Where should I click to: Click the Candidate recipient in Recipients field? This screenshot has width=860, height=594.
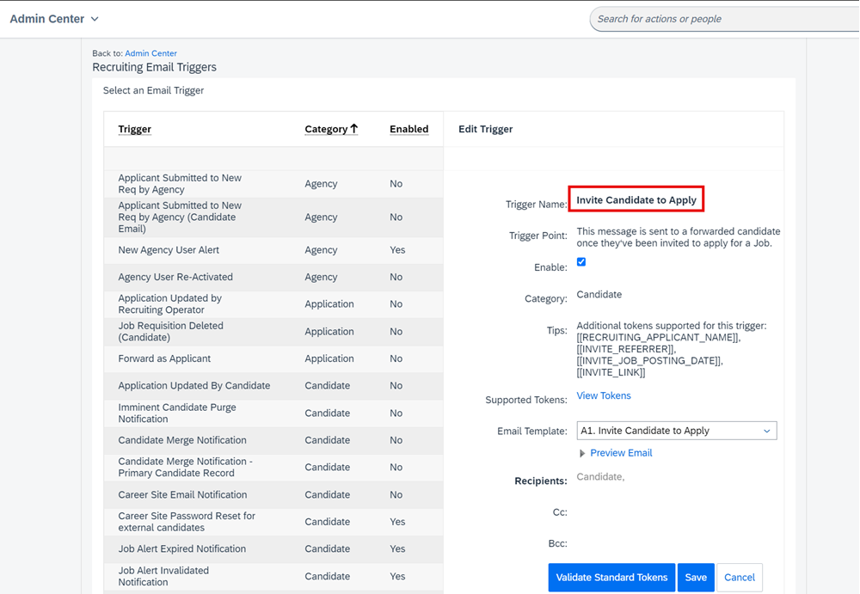[x=600, y=476]
